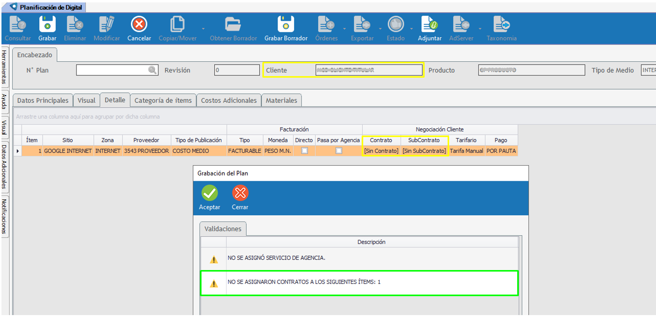Click the GOOGLE INTERNET site cell
This screenshot has width=656, height=319.
click(68, 151)
